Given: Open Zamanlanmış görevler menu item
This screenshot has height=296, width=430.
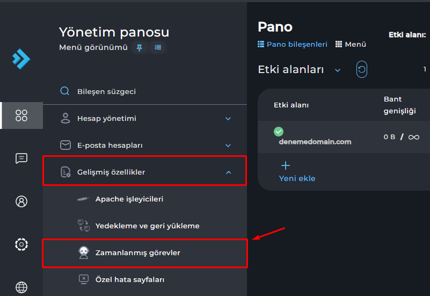Looking at the screenshot, I should [137, 252].
